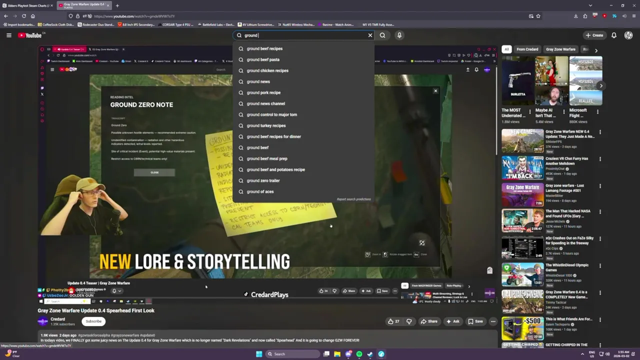The height and width of the screenshot is (360, 640).
Task: Bookmark this page with star icon
Action: 538,16
